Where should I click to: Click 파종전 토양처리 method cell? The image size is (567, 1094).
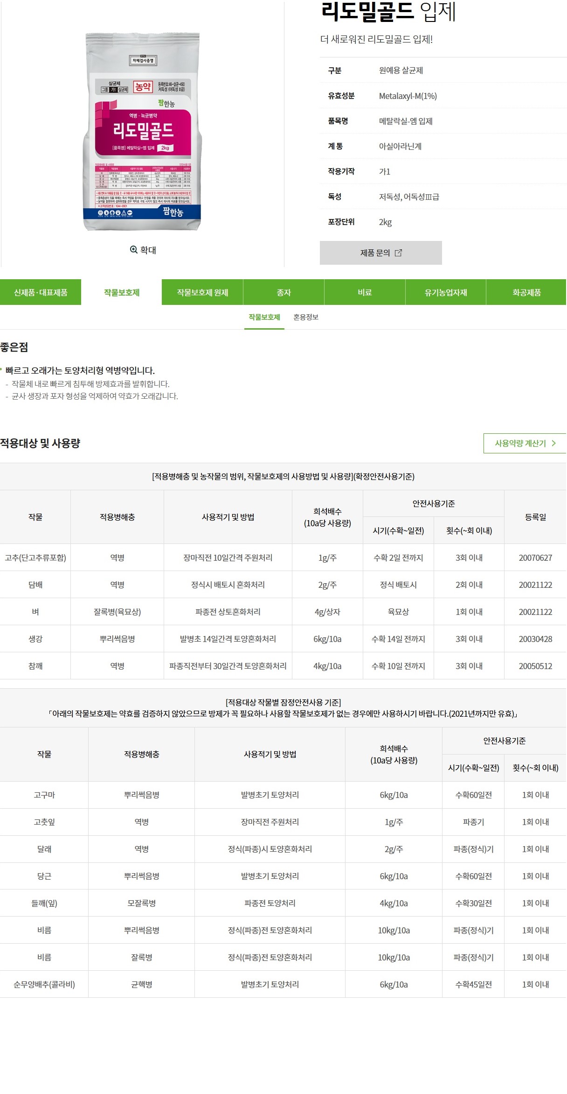click(x=270, y=903)
